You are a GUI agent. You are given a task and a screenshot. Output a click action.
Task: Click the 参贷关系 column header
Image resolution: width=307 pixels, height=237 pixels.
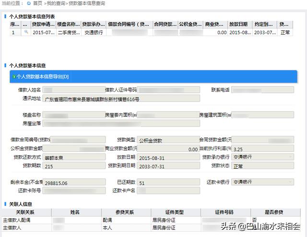125,212
